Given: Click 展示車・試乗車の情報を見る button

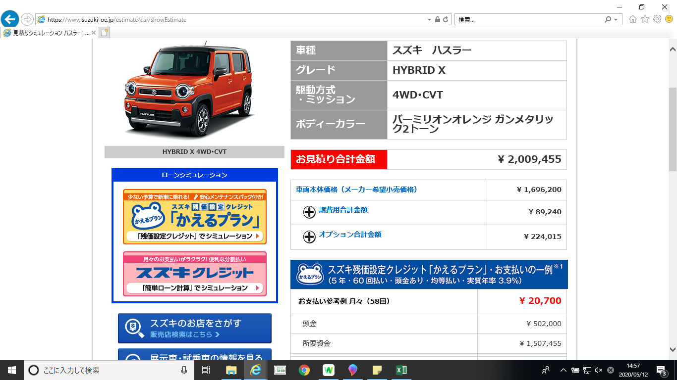Looking at the screenshot, I should click(195, 354).
